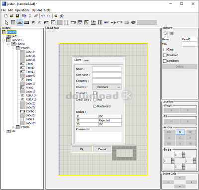Click the New file icon
The height and width of the screenshot is (190, 199).
click(6, 16)
